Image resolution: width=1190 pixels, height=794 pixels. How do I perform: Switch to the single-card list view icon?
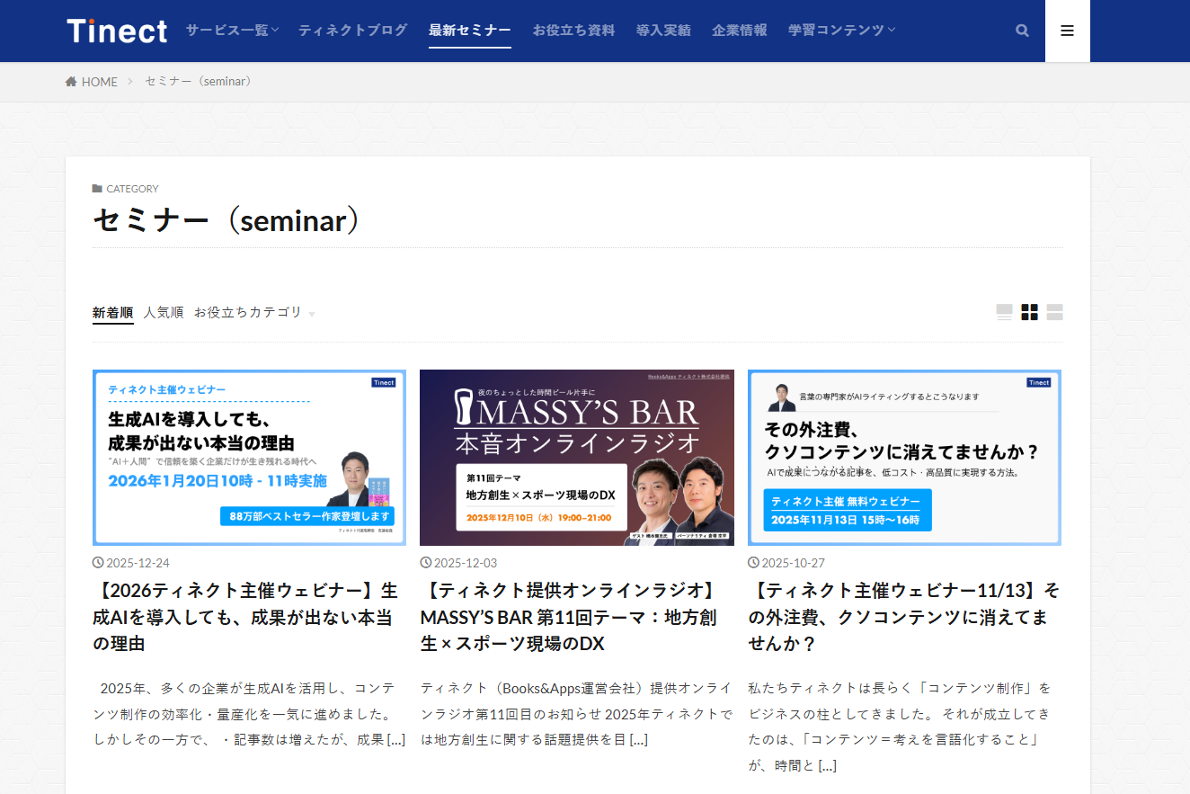coord(1004,312)
